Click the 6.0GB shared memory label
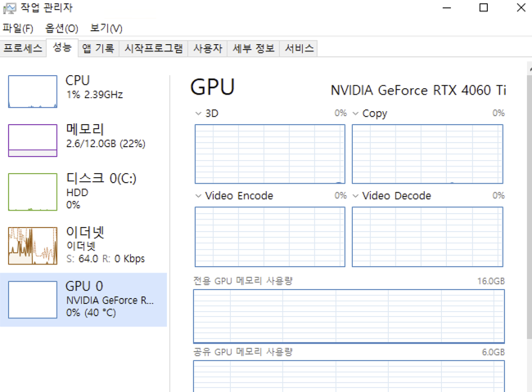This screenshot has width=532, height=392. tap(494, 353)
